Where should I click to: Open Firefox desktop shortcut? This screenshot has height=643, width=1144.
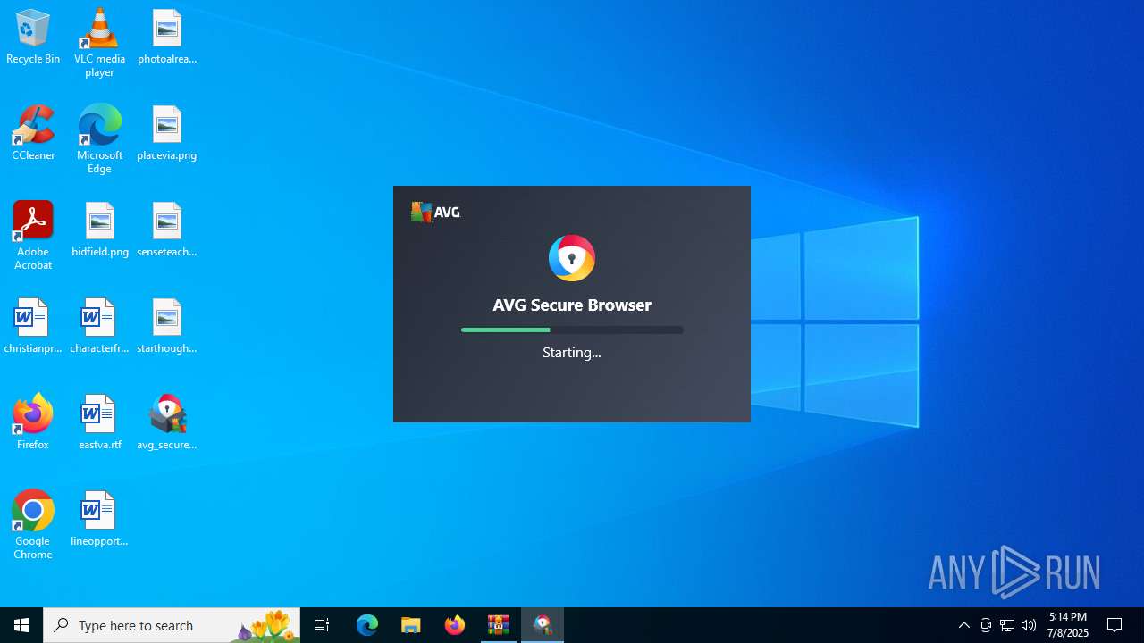pyautogui.click(x=33, y=423)
